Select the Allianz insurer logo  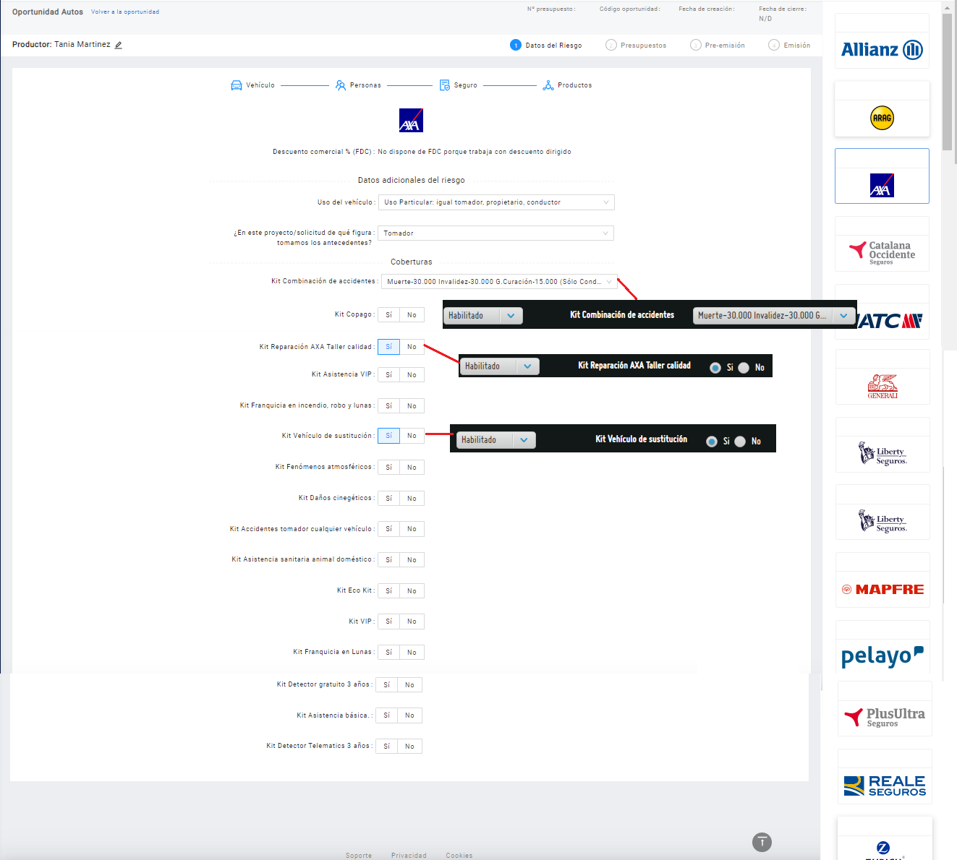[882, 50]
